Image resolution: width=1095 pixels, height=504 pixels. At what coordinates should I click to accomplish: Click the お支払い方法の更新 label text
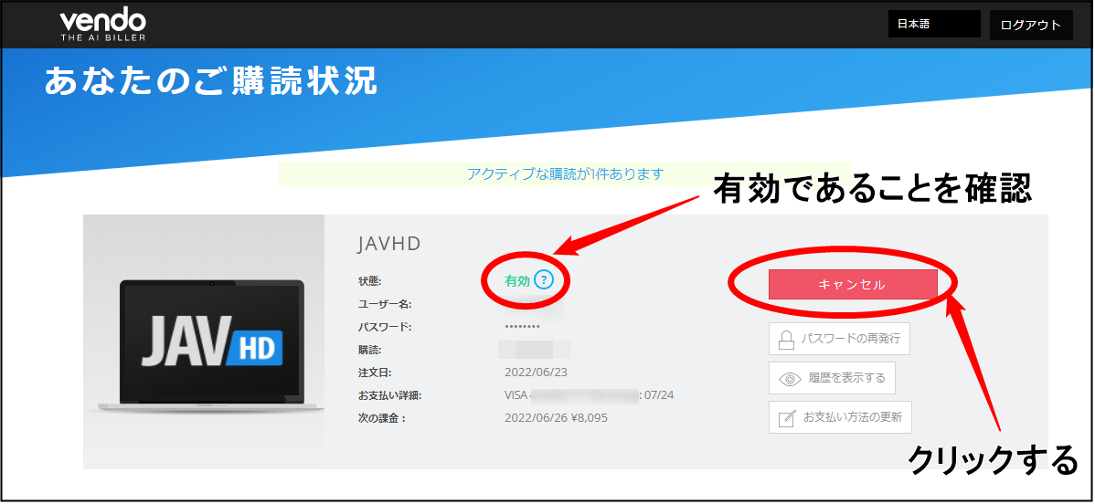tap(852, 417)
